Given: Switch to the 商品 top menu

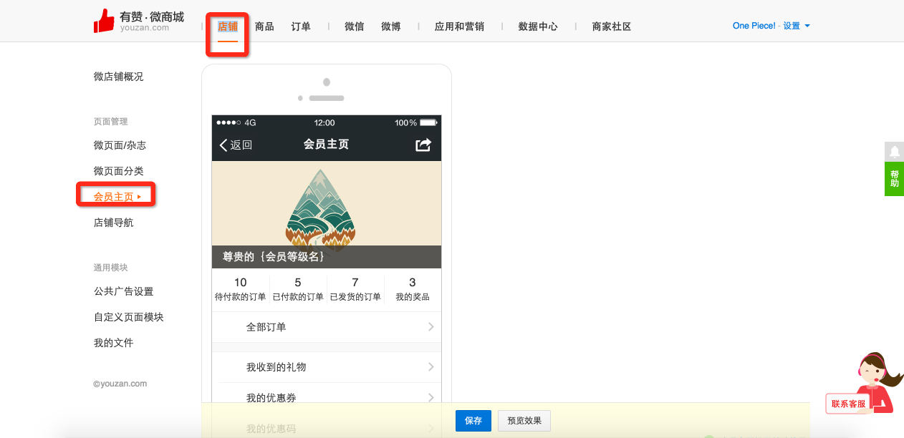Looking at the screenshot, I should click(x=264, y=26).
